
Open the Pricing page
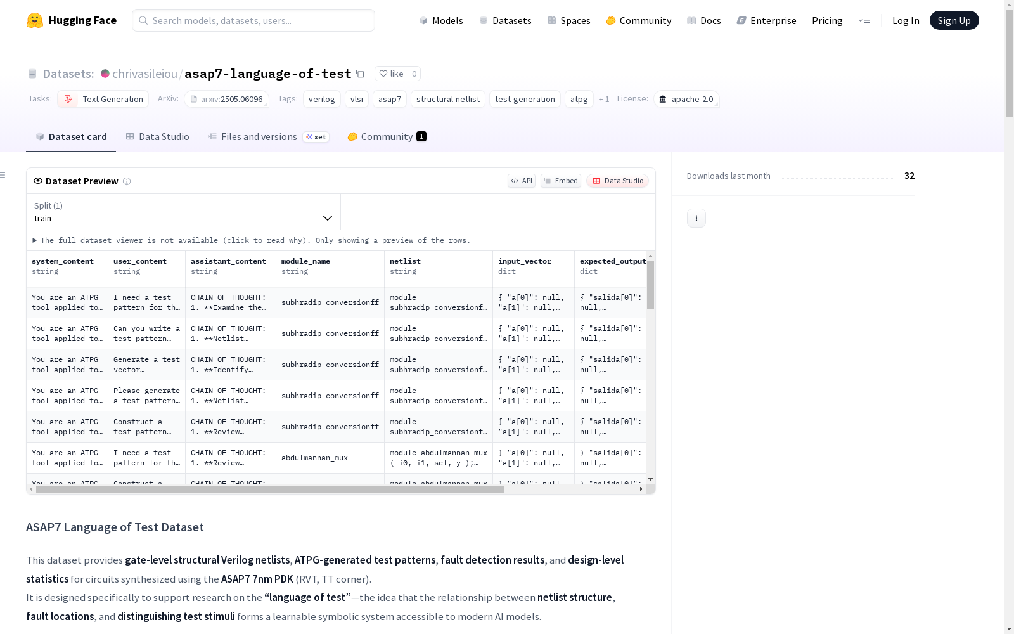tap(827, 20)
